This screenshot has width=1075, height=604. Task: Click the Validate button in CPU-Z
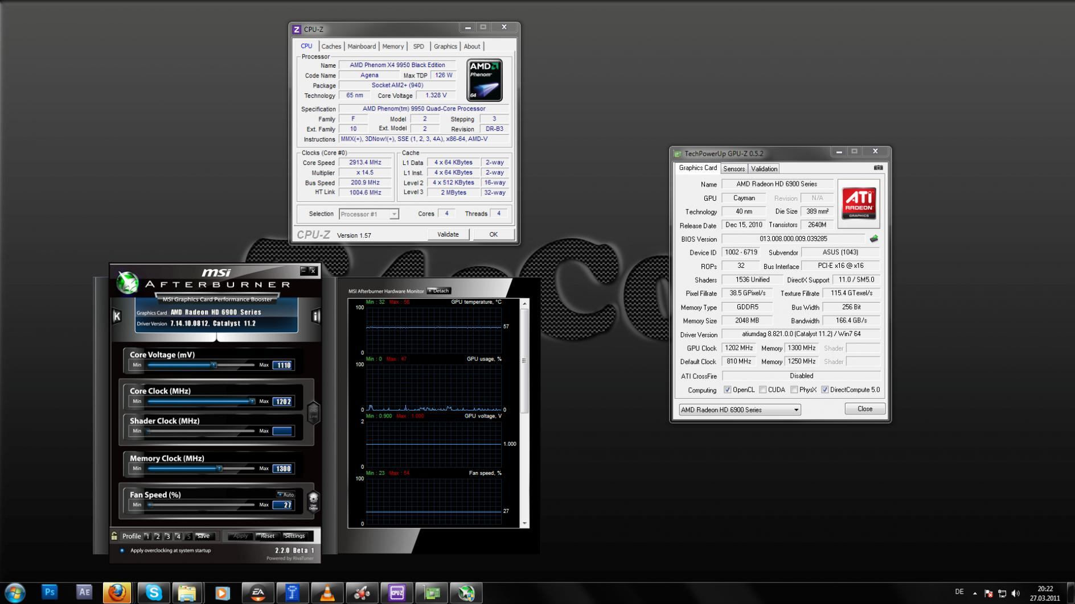(x=448, y=234)
